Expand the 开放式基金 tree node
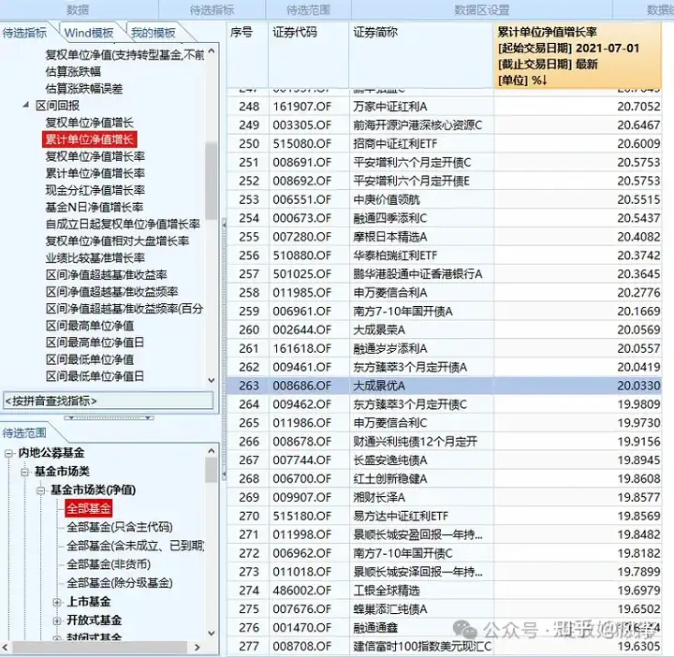The height and width of the screenshot is (657, 674). [x=57, y=620]
